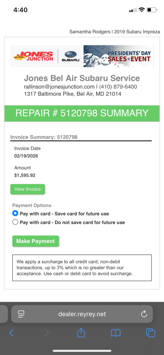
Task: Tap the 1317 Baltimore Pike address
Action: coord(73,94)
